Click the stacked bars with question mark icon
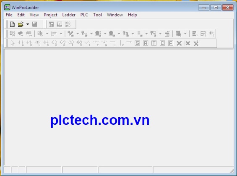 point(195,34)
